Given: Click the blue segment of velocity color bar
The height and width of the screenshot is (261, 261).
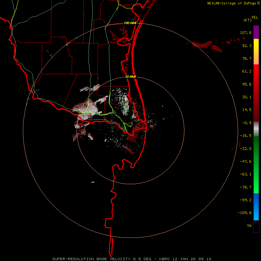Looking at the screenshot, I should click(x=256, y=207).
